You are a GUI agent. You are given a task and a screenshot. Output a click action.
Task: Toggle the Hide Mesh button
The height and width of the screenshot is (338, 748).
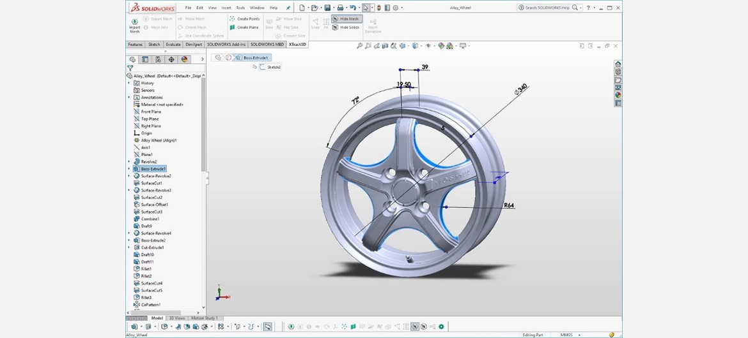[347, 19]
